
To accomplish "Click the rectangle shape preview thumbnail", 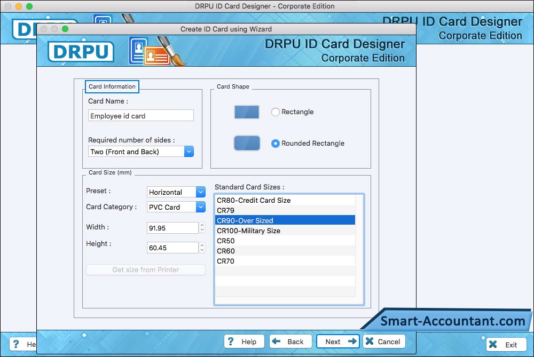I will (x=247, y=112).
